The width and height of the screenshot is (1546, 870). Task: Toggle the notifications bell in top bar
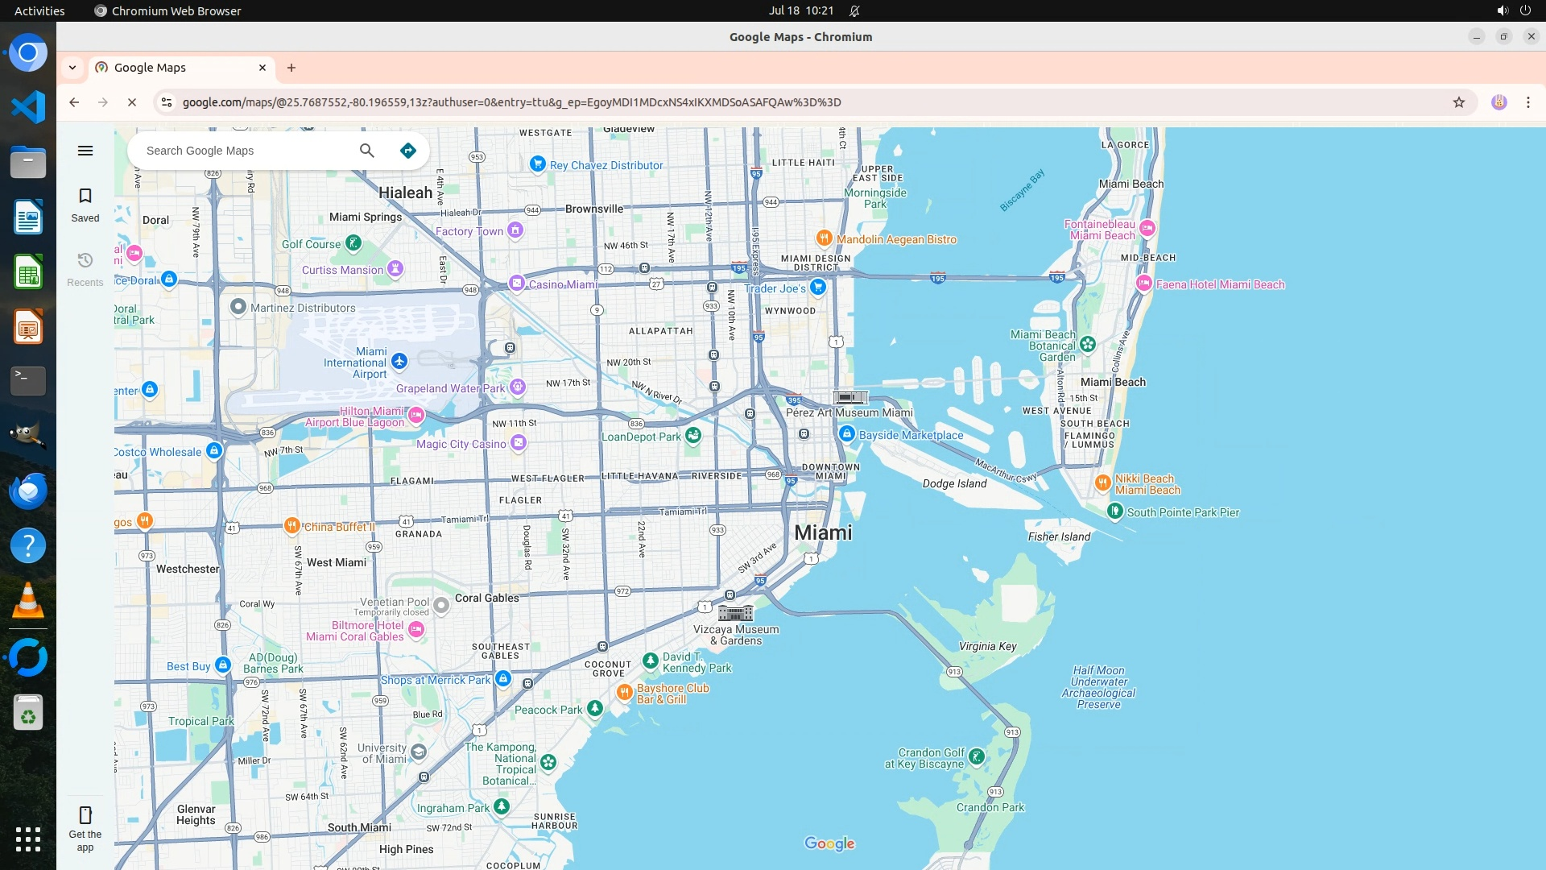click(854, 10)
